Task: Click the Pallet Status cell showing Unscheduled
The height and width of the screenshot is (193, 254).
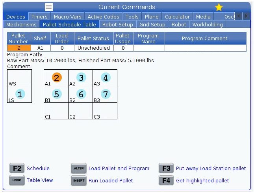Action: (x=93, y=48)
